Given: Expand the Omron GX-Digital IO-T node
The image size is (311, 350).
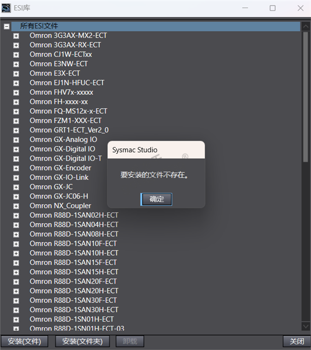Looking at the screenshot, I should 16,159.
